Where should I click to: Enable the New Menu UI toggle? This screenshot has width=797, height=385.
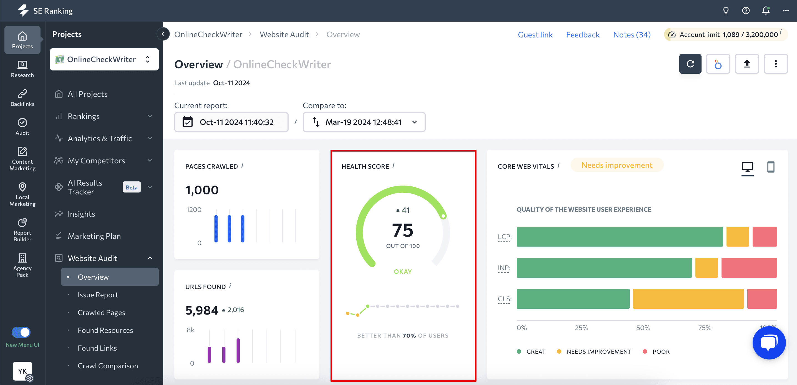[21, 332]
